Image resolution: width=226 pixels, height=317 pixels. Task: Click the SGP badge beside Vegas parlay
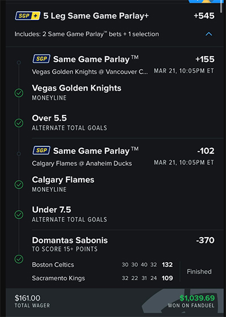41,59
